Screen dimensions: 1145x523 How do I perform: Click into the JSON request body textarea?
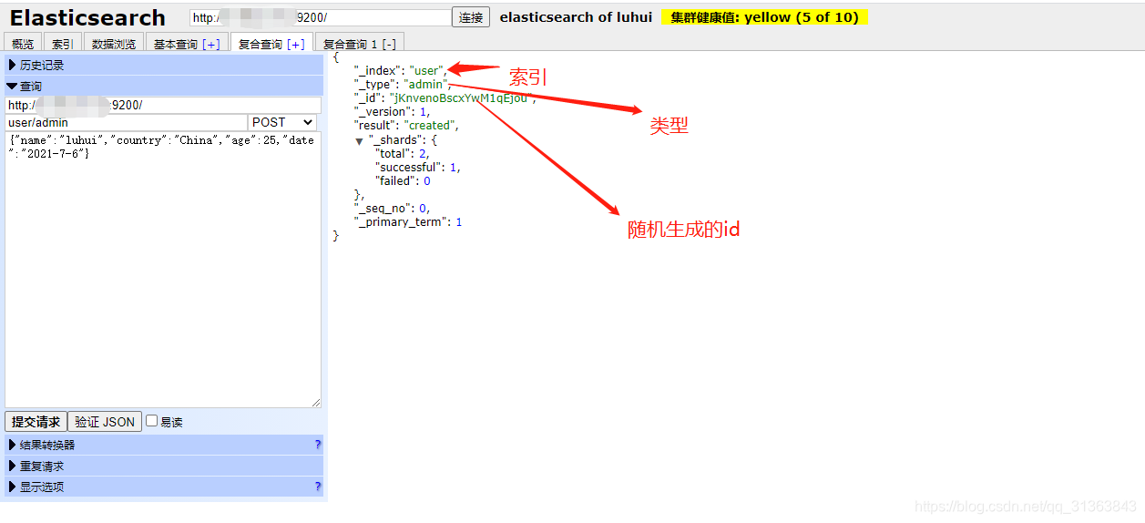(x=163, y=269)
